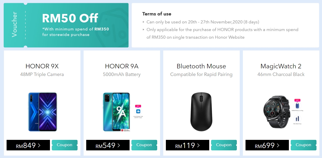Click the HONOR 9X phone image
Screen dimensions: 322x158
click(42, 111)
